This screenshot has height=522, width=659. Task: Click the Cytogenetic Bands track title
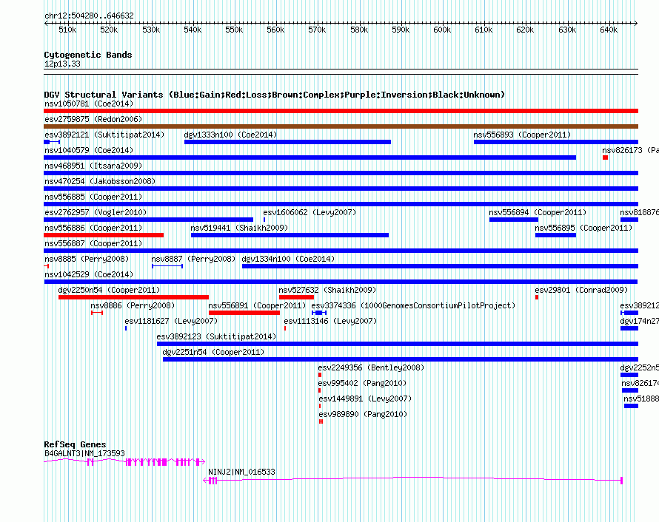[x=88, y=55]
